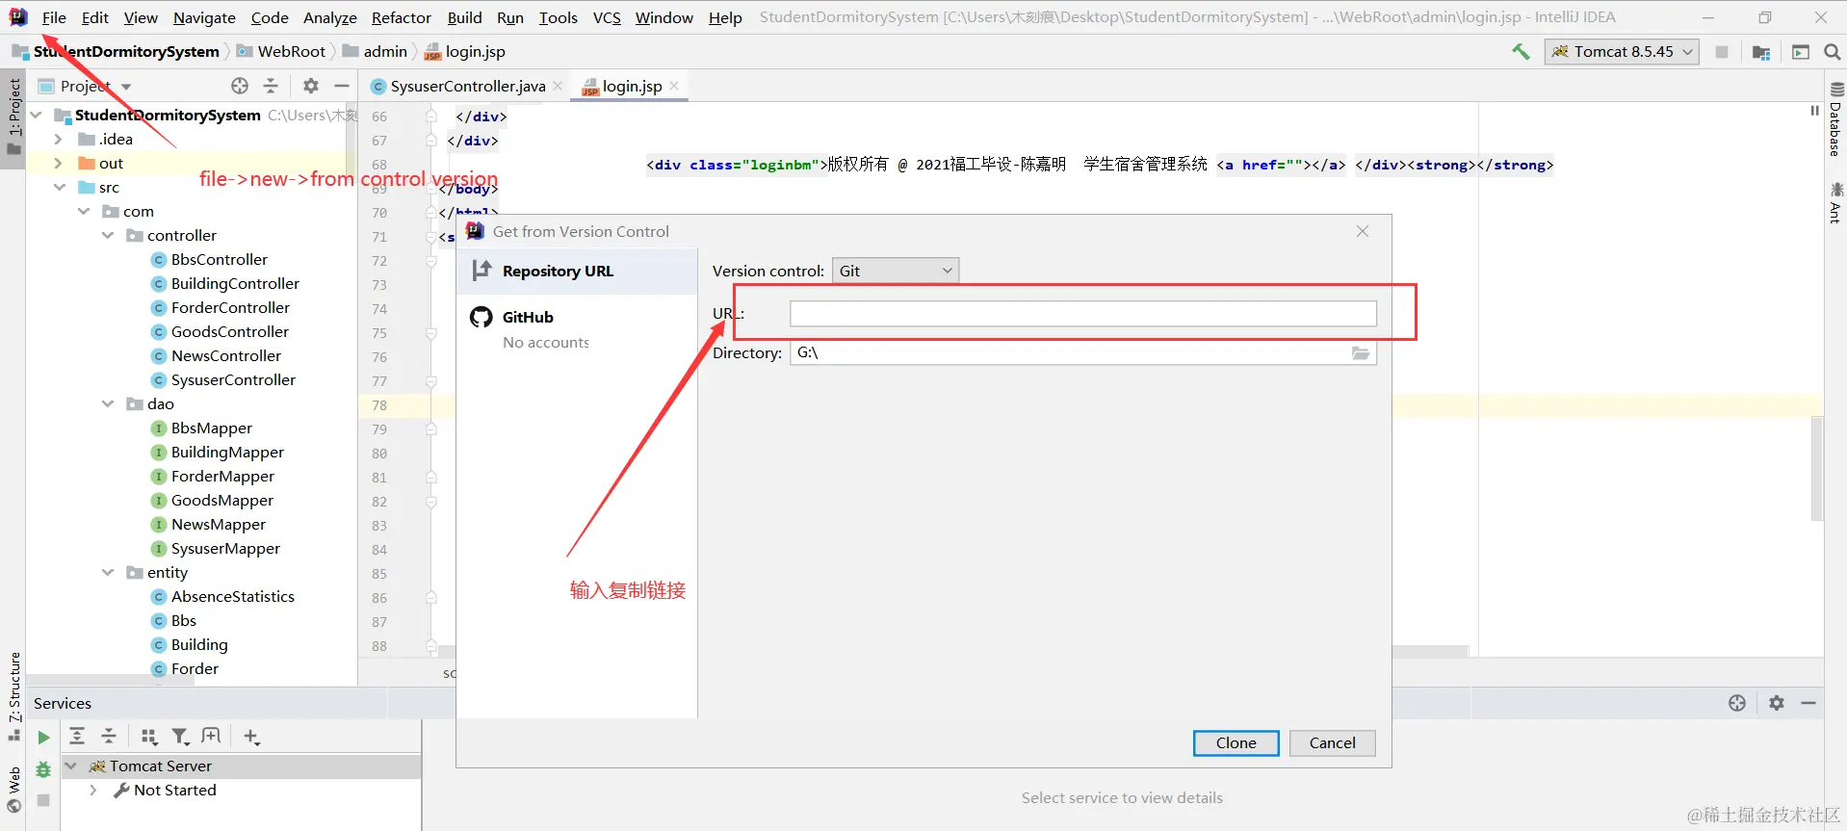
Task: Click the run anything/terminal icon in toolbar
Action: [x=1801, y=52]
